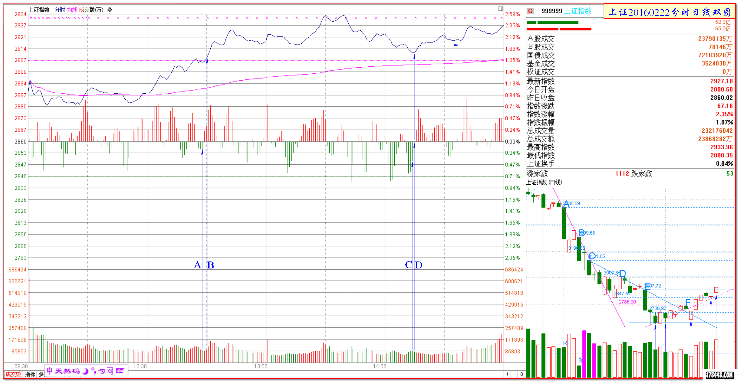The height and width of the screenshot is (382, 739).
Task: Click the minus zoom button under the chart
Action: click(x=514, y=374)
